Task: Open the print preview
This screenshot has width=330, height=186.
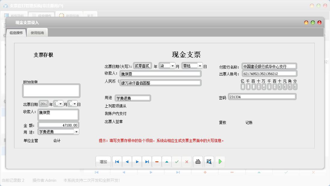Action: 209,162
